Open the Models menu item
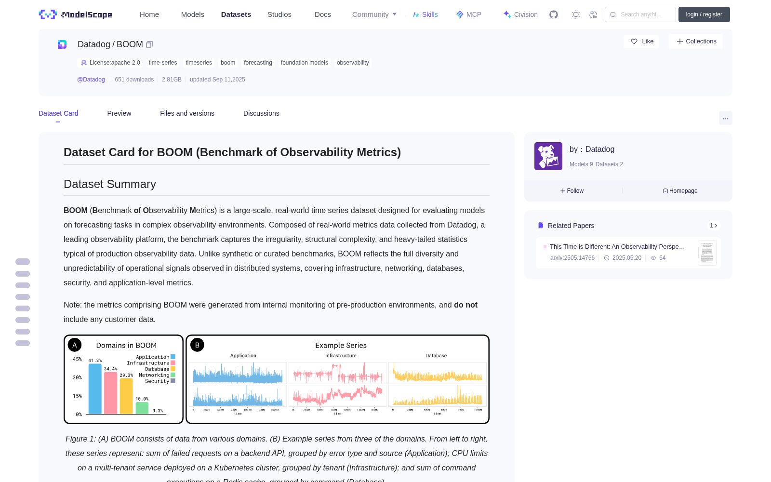The image size is (771, 482). click(x=193, y=14)
